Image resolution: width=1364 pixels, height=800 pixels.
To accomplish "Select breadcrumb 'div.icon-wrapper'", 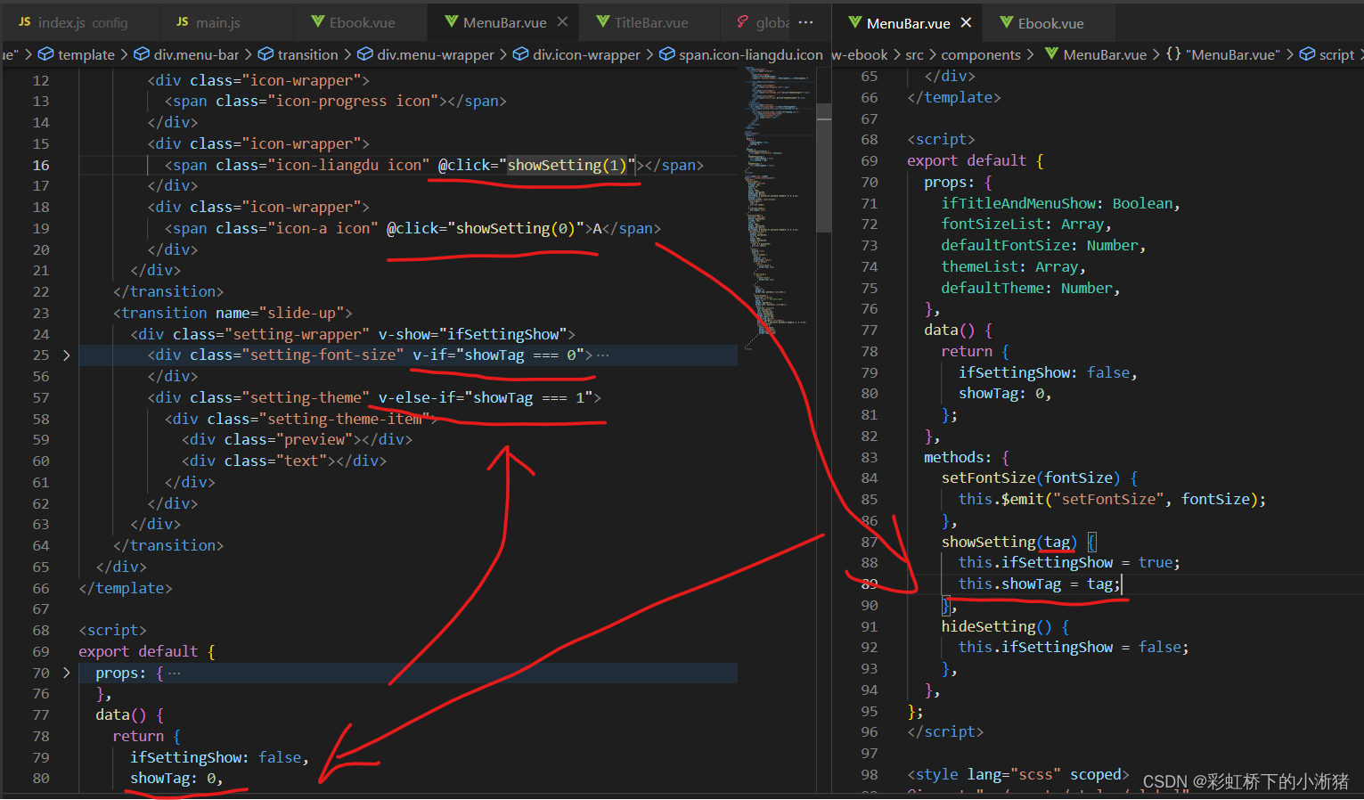I will click(577, 54).
